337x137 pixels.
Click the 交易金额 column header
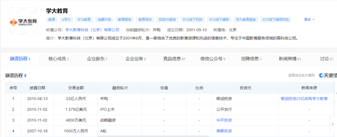pos(76,88)
